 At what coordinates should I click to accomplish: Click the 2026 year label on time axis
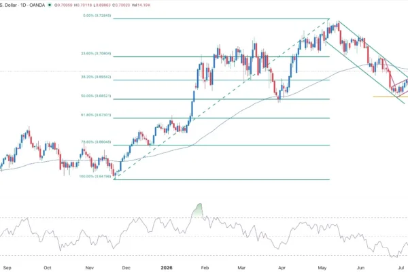167,267
